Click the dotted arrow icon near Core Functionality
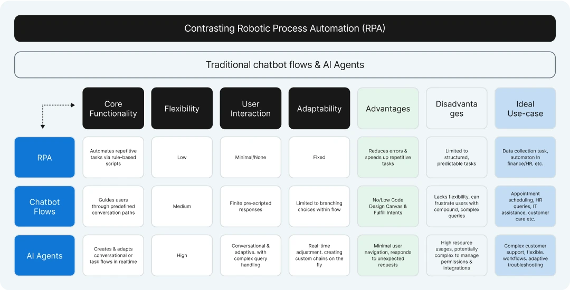Screen dimensions: 570x290 tap(58, 116)
